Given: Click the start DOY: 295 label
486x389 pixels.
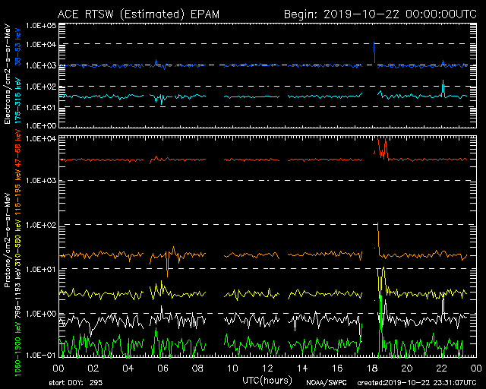Looking at the screenshot, I should [x=76, y=382].
